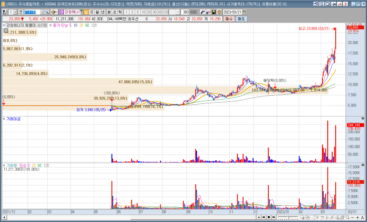The height and width of the screenshot is (222, 367).
Task: Open the calendar picker next to 2023/03/21
Action: point(244,12)
